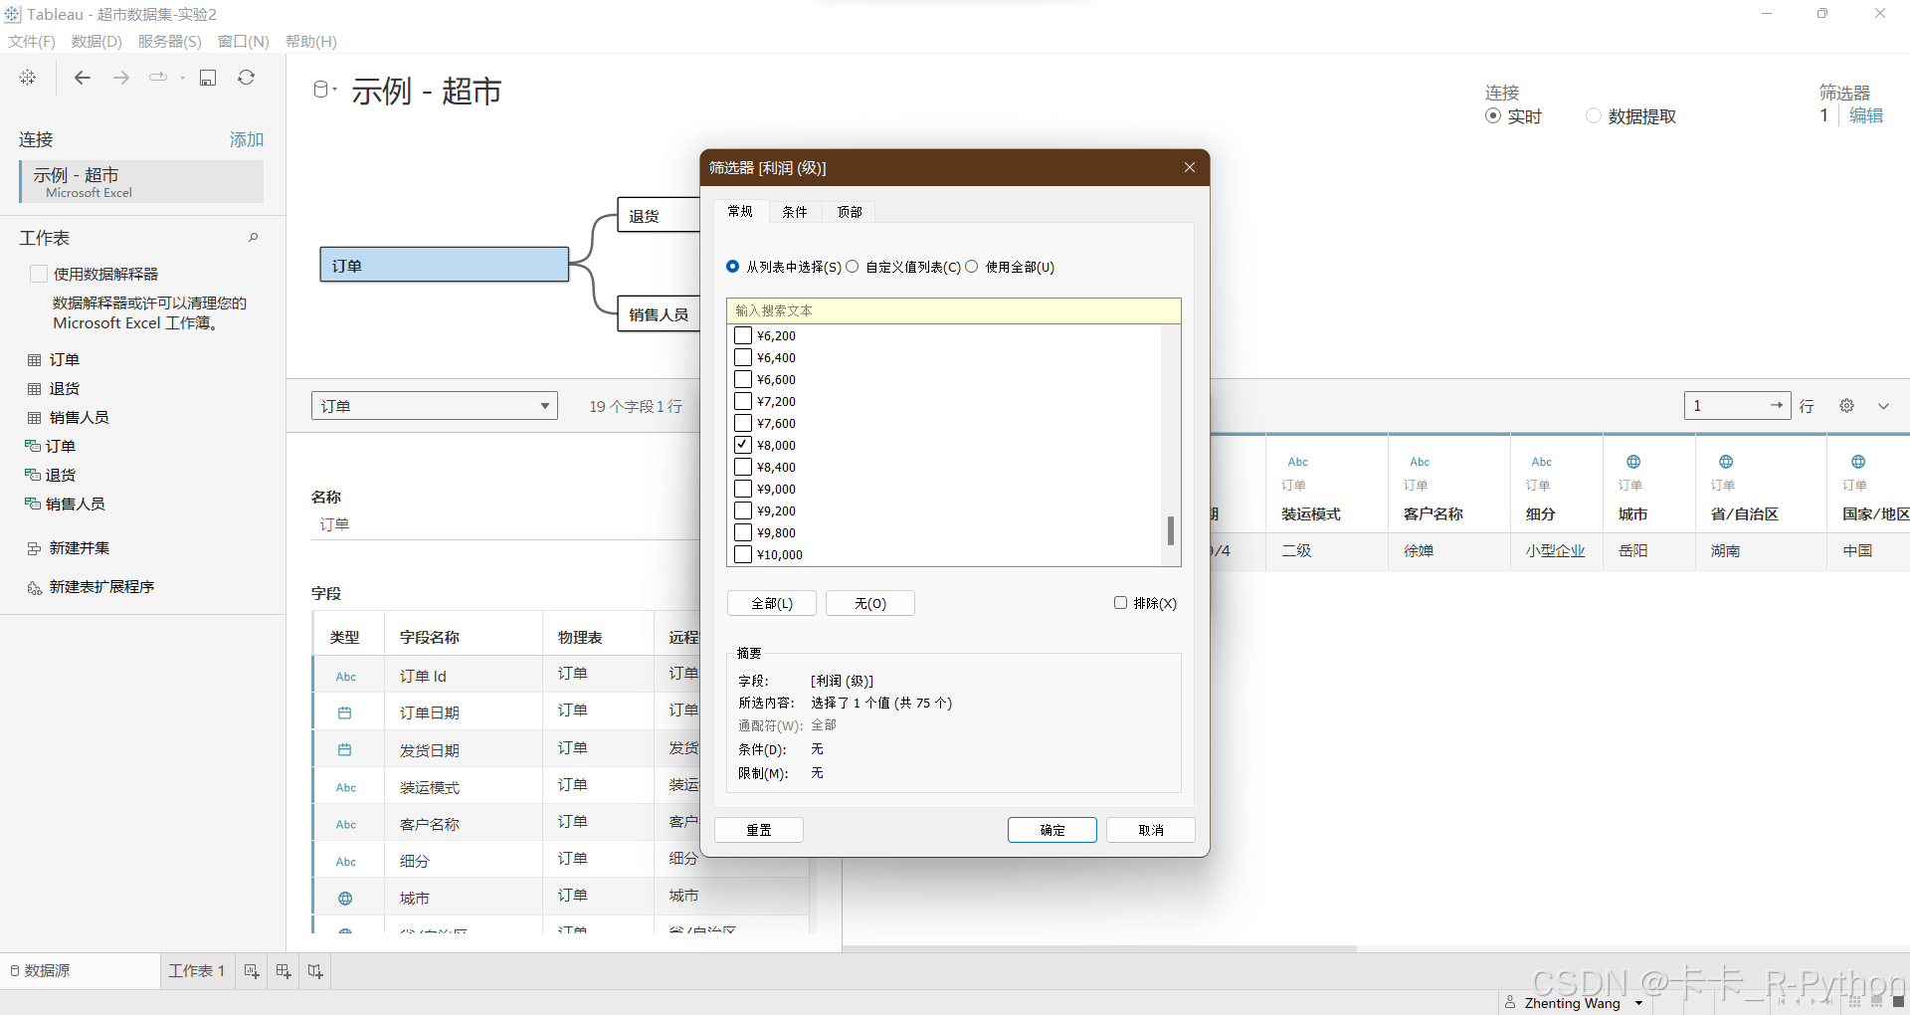The height and width of the screenshot is (1015, 1910).
Task: Open the dropdown arrow next to redo icon
Action: 182,78
